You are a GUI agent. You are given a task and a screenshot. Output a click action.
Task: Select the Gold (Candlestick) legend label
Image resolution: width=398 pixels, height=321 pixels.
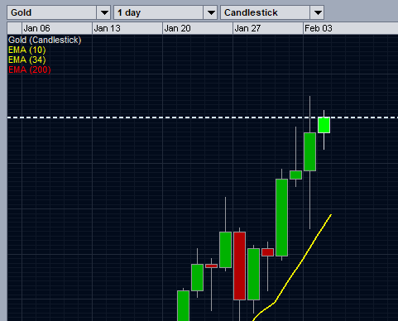click(45, 41)
